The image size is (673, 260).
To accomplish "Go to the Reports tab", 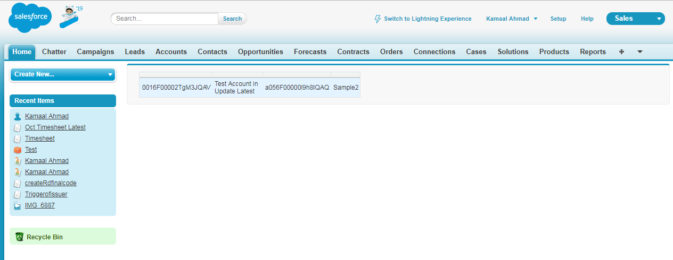I will point(593,51).
